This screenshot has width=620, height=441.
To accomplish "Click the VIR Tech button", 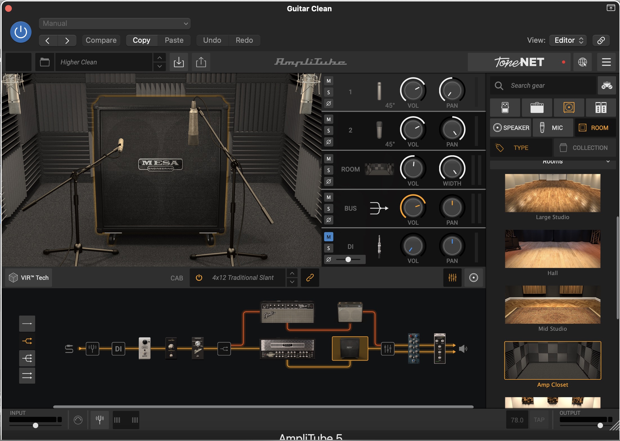I will click(29, 278).
